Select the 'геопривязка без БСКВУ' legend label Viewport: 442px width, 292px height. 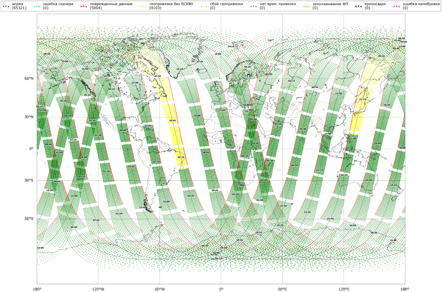pos(171,4)
